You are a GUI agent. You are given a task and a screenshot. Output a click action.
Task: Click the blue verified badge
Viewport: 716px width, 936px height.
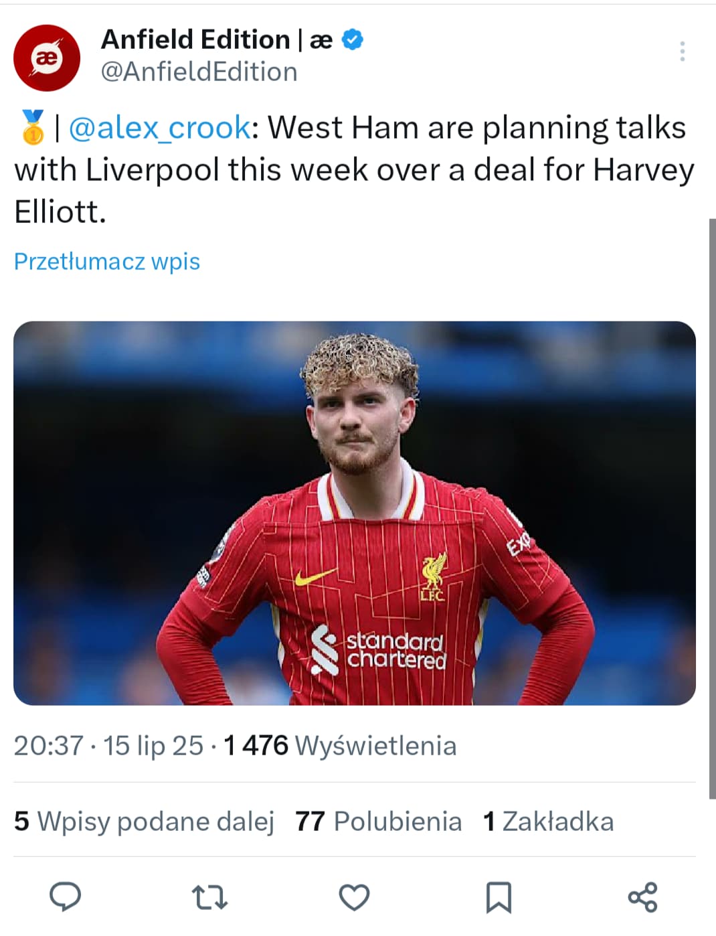[353, 40]
